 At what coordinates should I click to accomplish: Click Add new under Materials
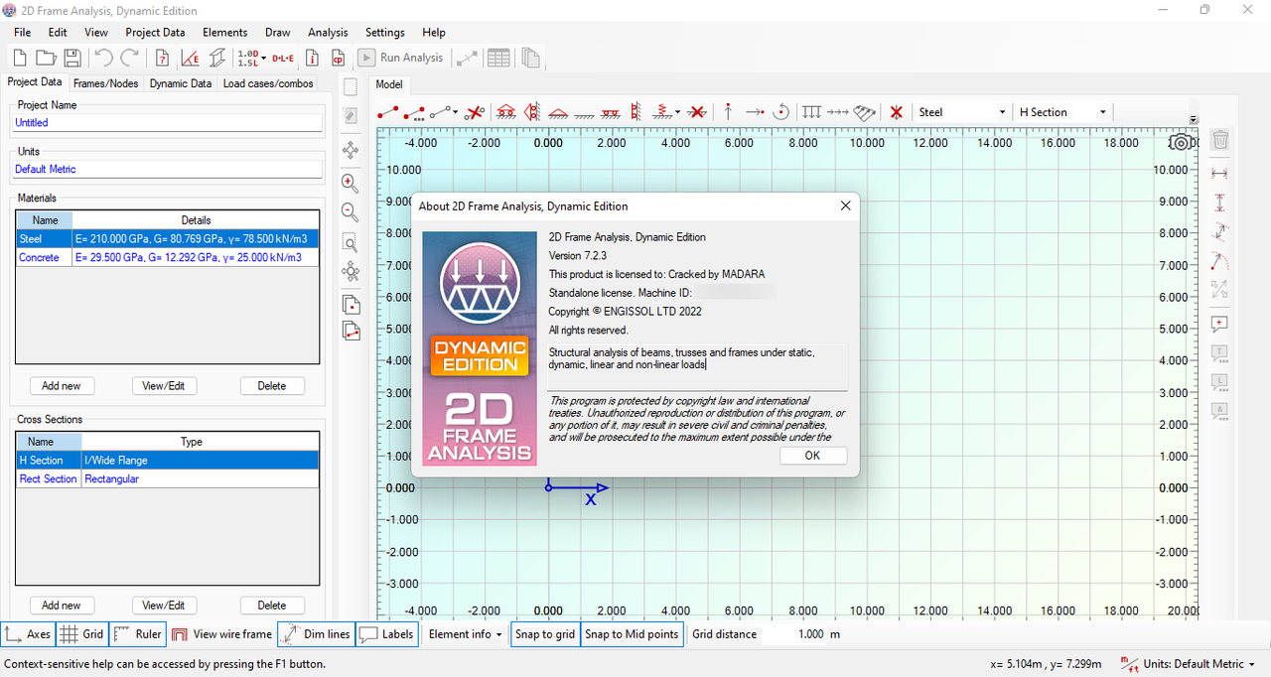coord(62,386)
